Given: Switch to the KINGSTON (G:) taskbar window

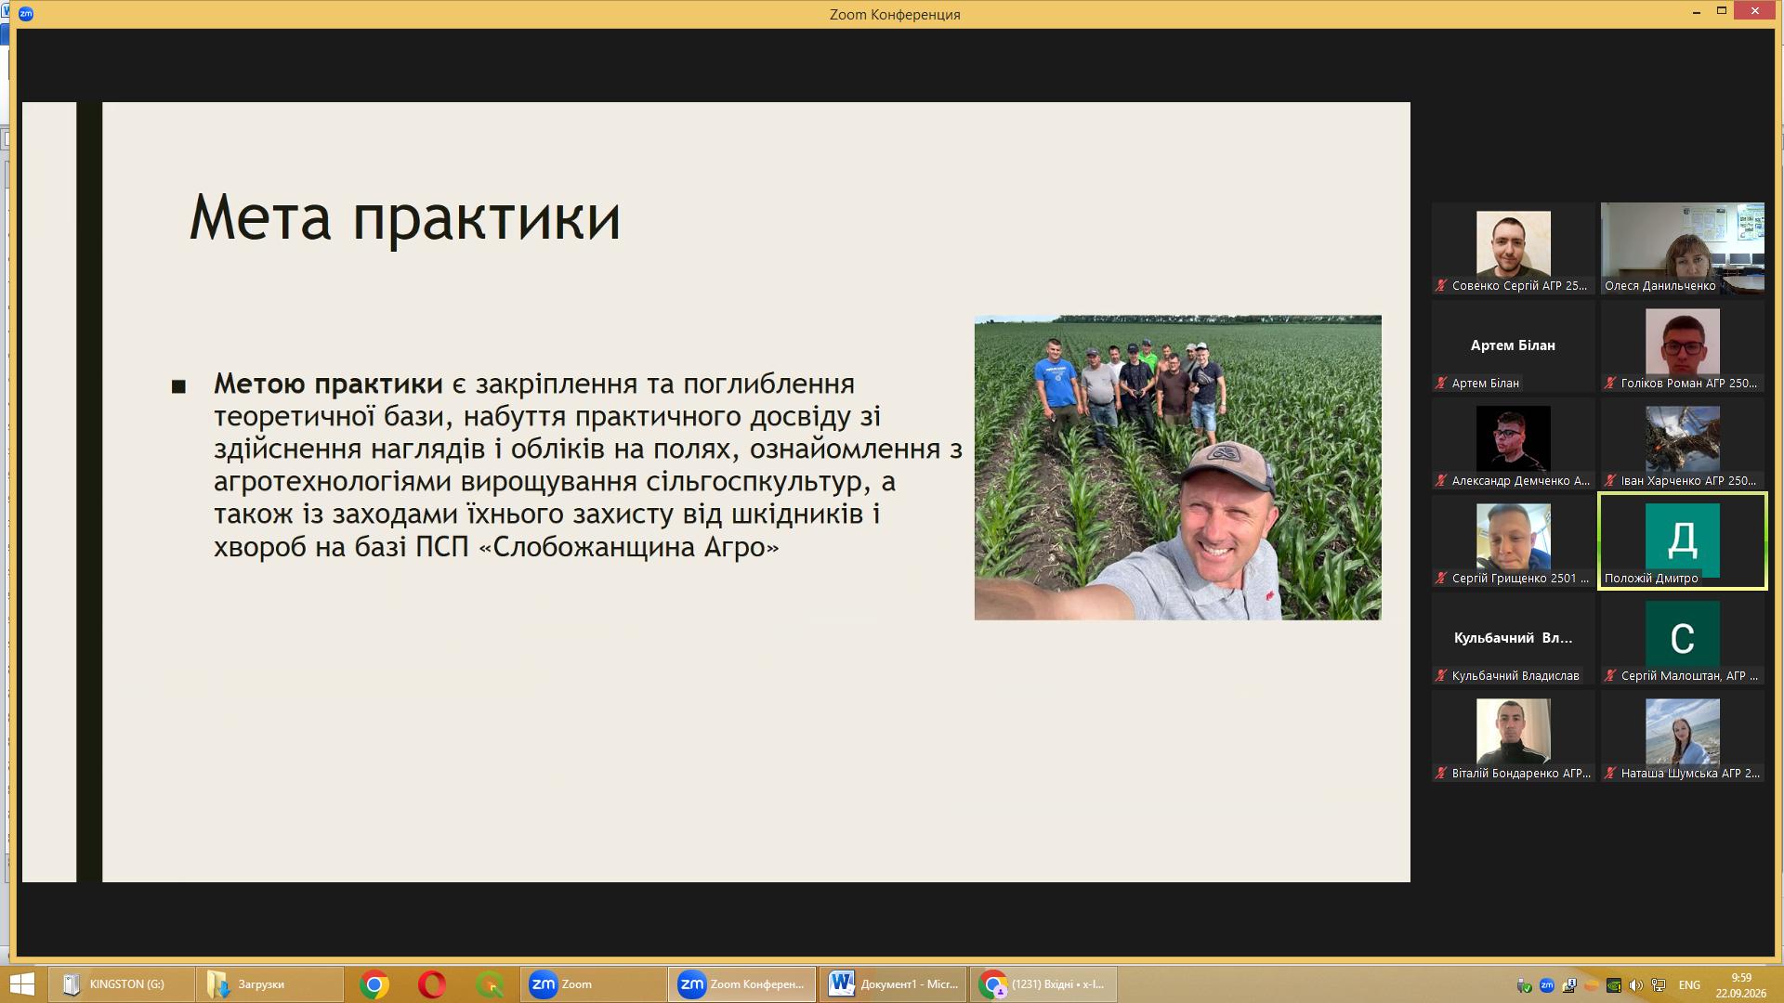Looking at the screenshot, I should [121, 984].
